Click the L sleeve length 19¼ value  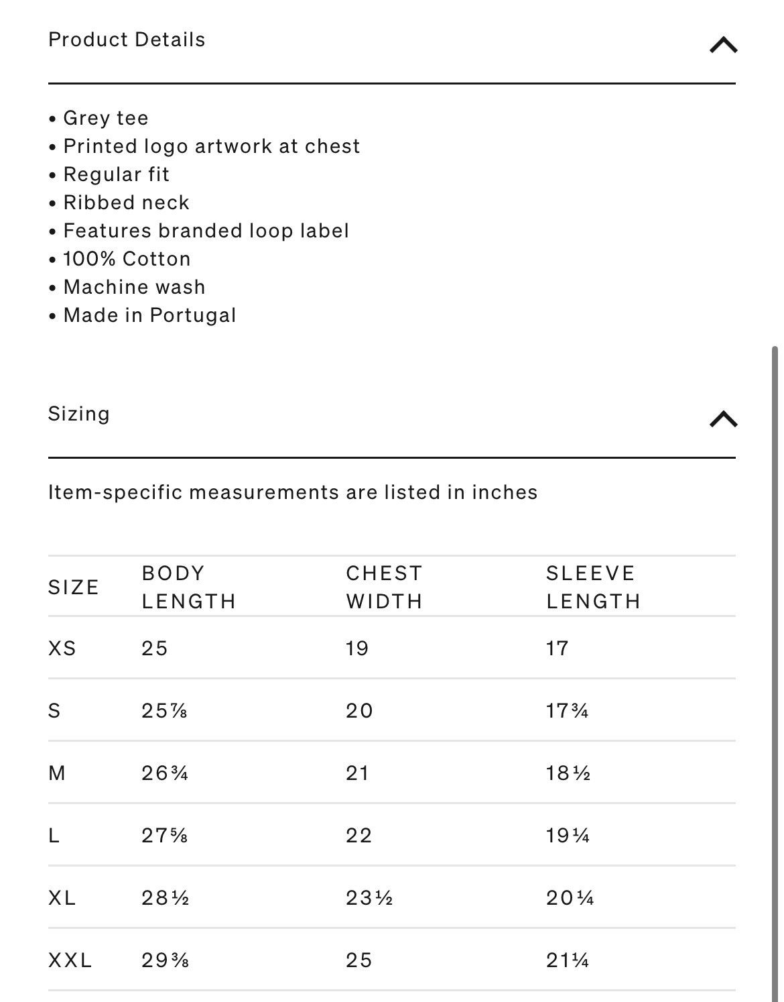[568, 836]
